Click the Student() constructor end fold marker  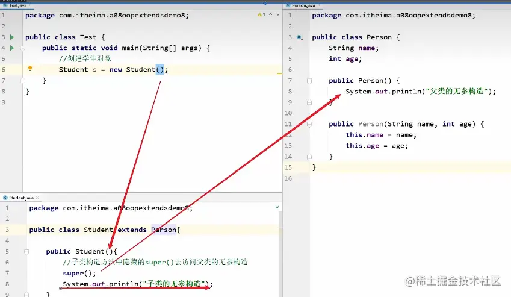coord(26,295)
